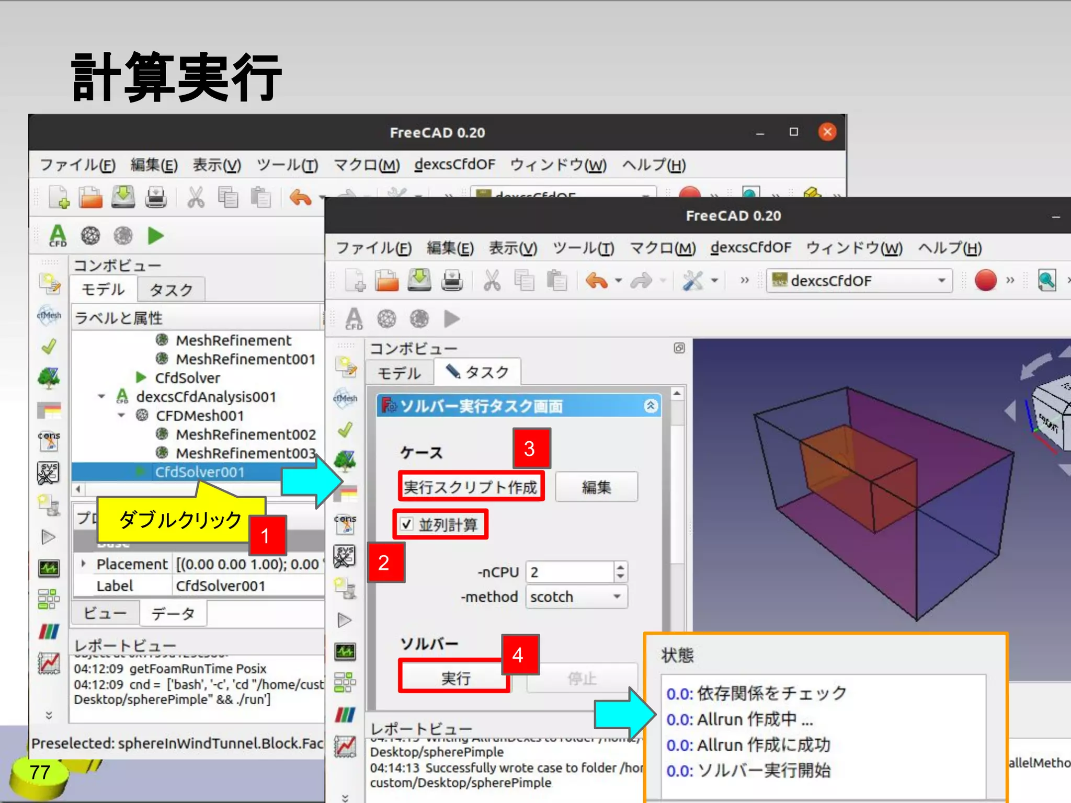Open dexcsCfdOF menu in front window
Image resolution: width=1071 pixels, height=803 pixels.
(751, 247)
